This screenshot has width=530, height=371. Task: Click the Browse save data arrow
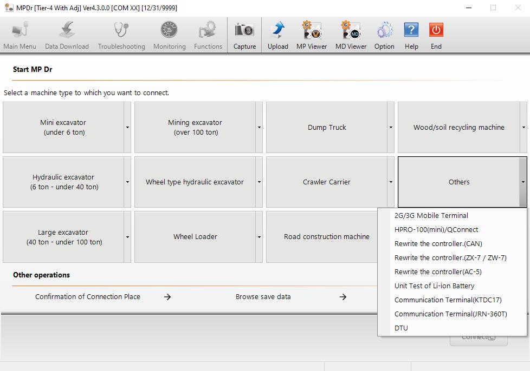[x=342, y=297]
